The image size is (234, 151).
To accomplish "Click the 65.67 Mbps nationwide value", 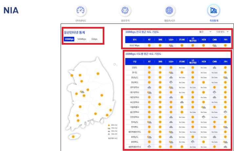I will [135, 46].
